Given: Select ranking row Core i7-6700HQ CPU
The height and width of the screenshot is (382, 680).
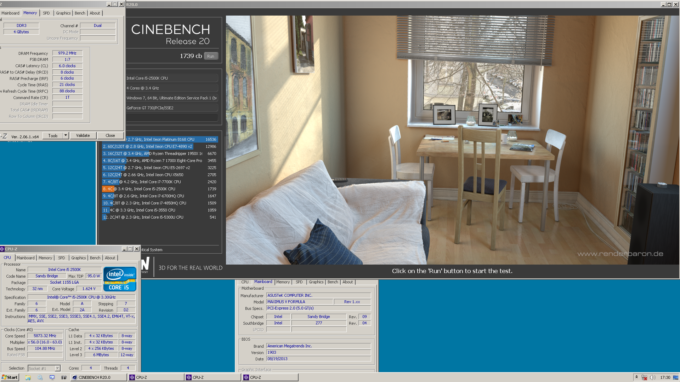Looking at the screenshot, I should point(160,196).
